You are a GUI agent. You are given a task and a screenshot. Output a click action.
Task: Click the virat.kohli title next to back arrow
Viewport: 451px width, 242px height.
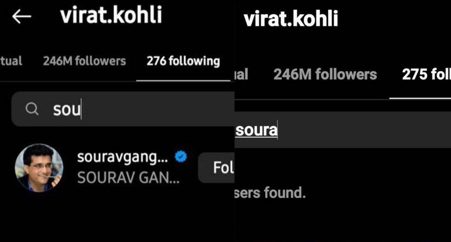[x=111, y=15]
